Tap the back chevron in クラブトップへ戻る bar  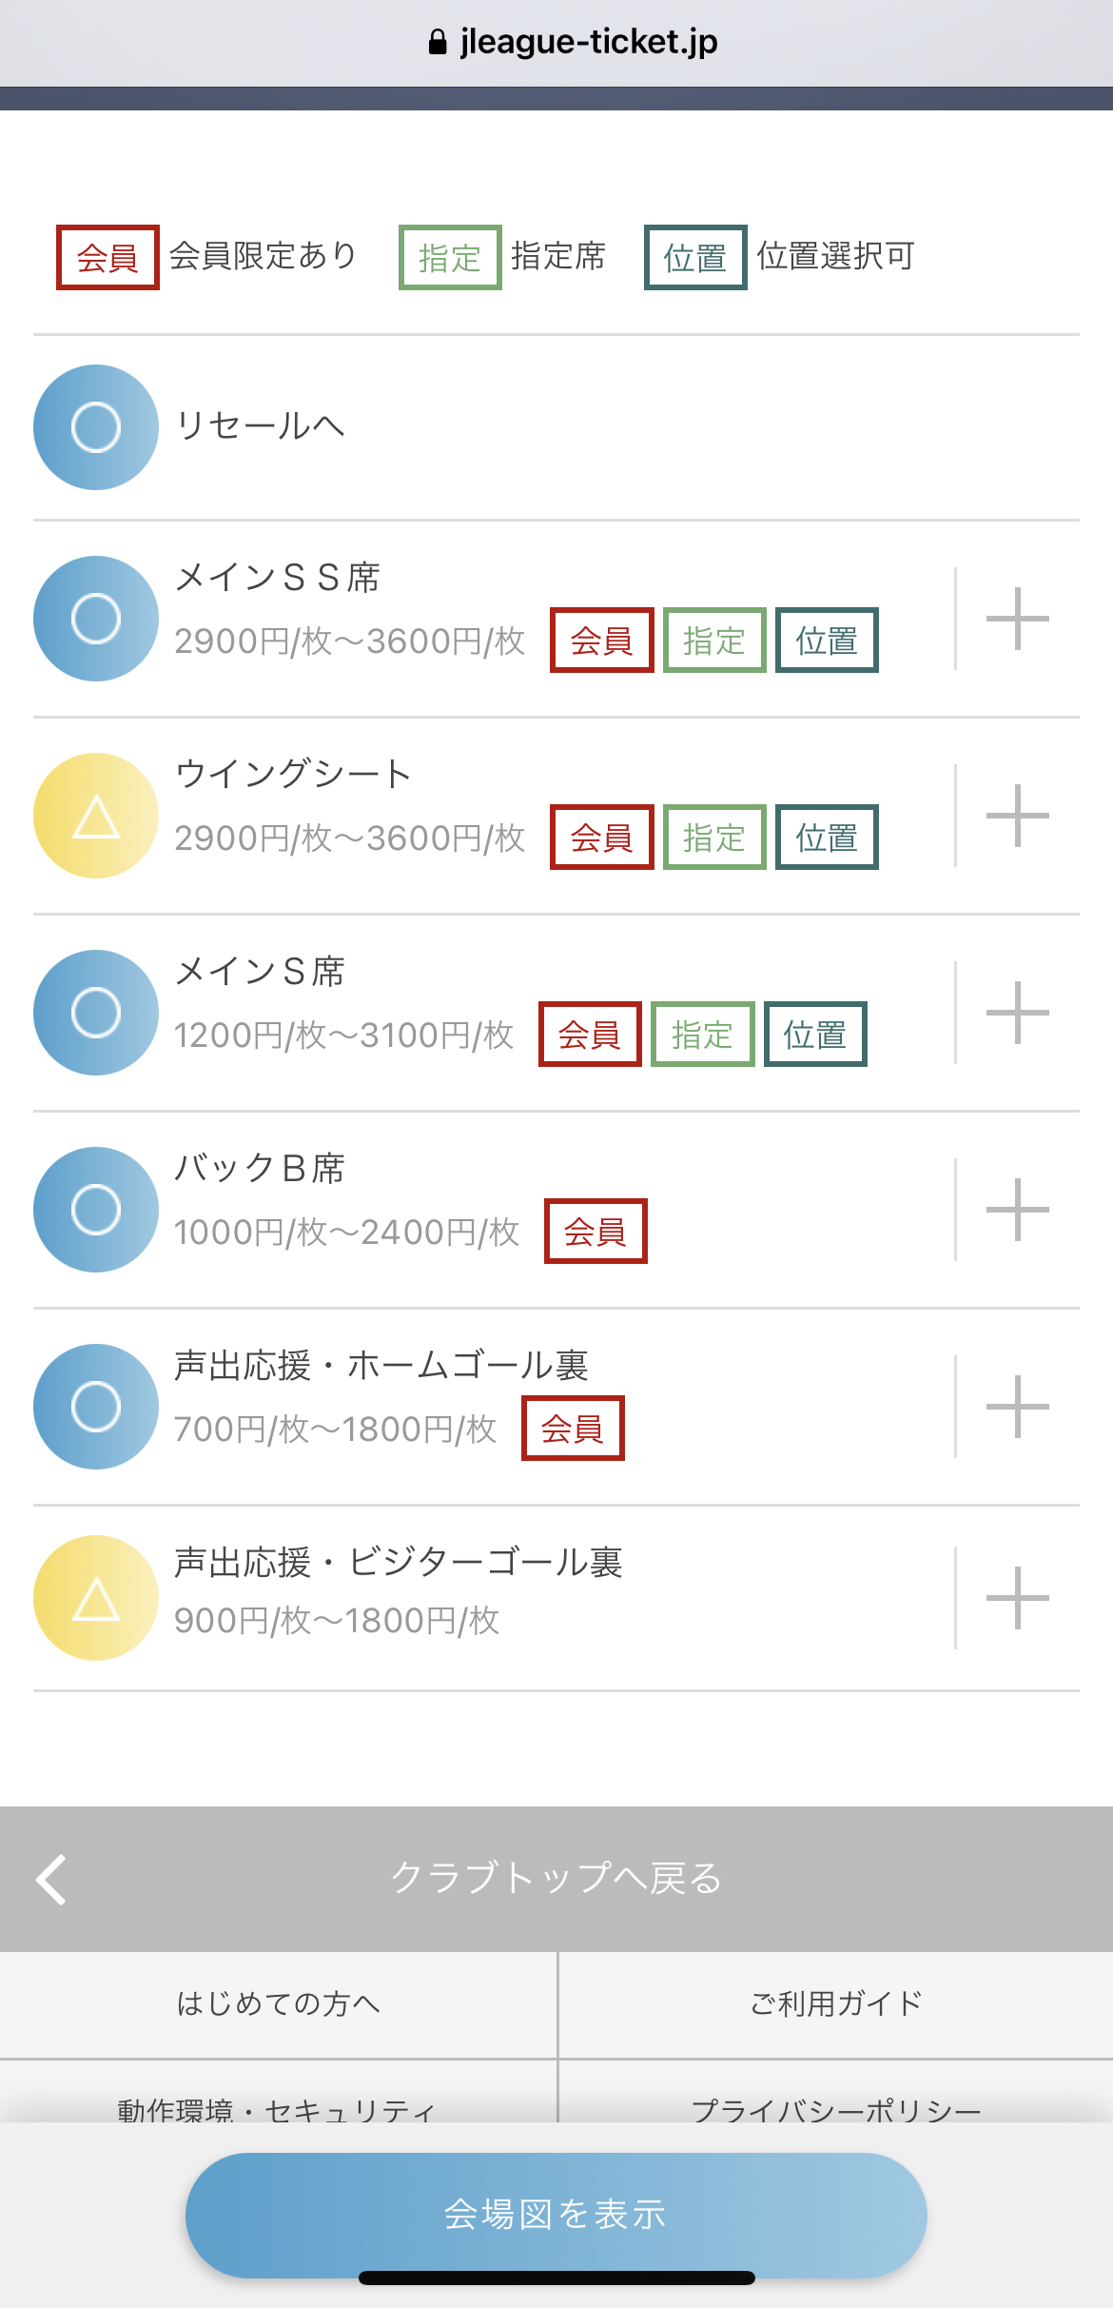click(51, 1879)
